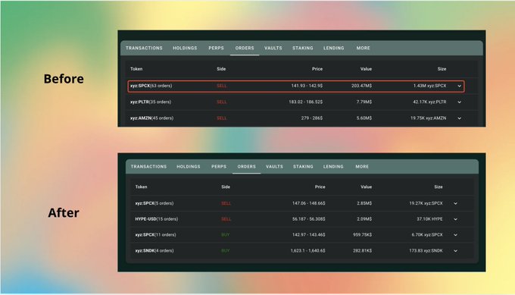The height and width of the screenshot is (295, 515).
Task: Expand HYPE-USD 15 orders row chevron
Action: (x=456, y=219)
